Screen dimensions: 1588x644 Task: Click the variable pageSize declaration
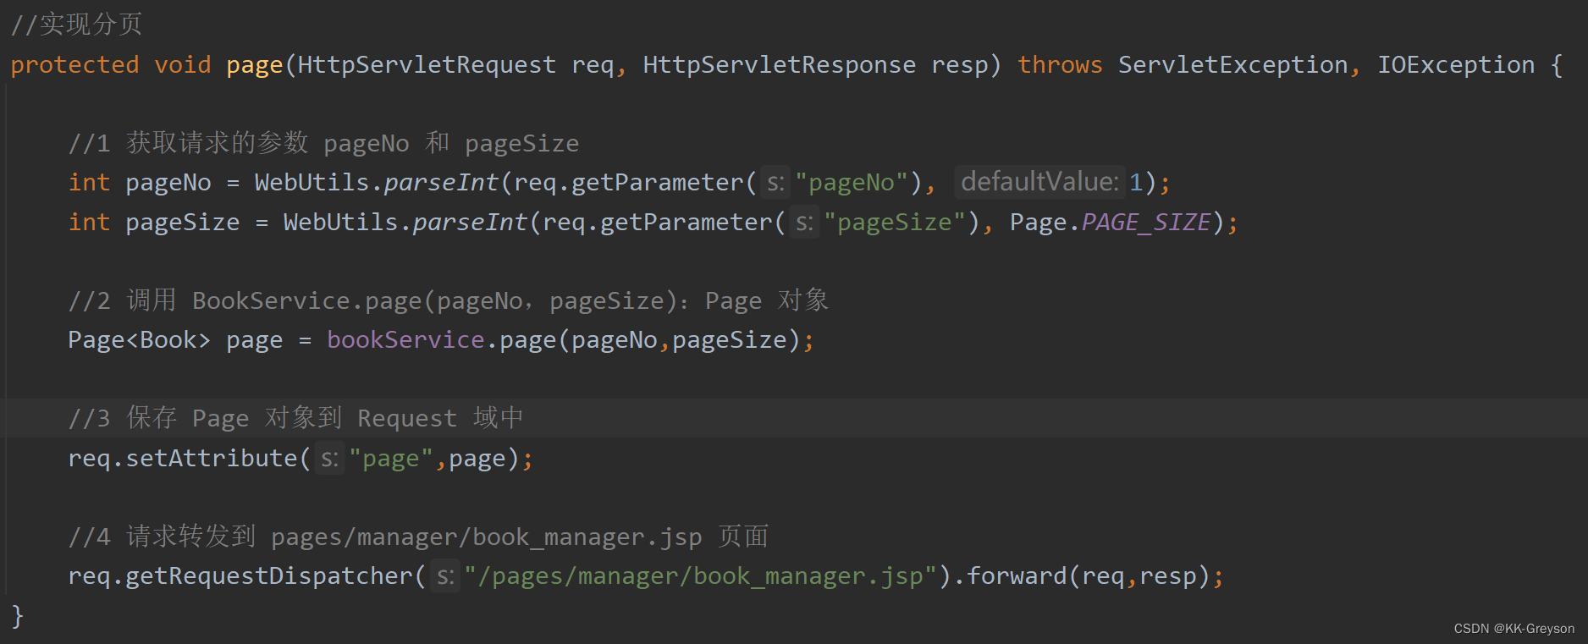tap(183, 223)
